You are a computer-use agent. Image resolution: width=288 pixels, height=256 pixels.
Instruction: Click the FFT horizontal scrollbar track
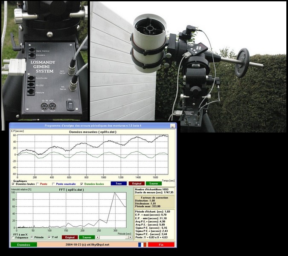[114, 237]
